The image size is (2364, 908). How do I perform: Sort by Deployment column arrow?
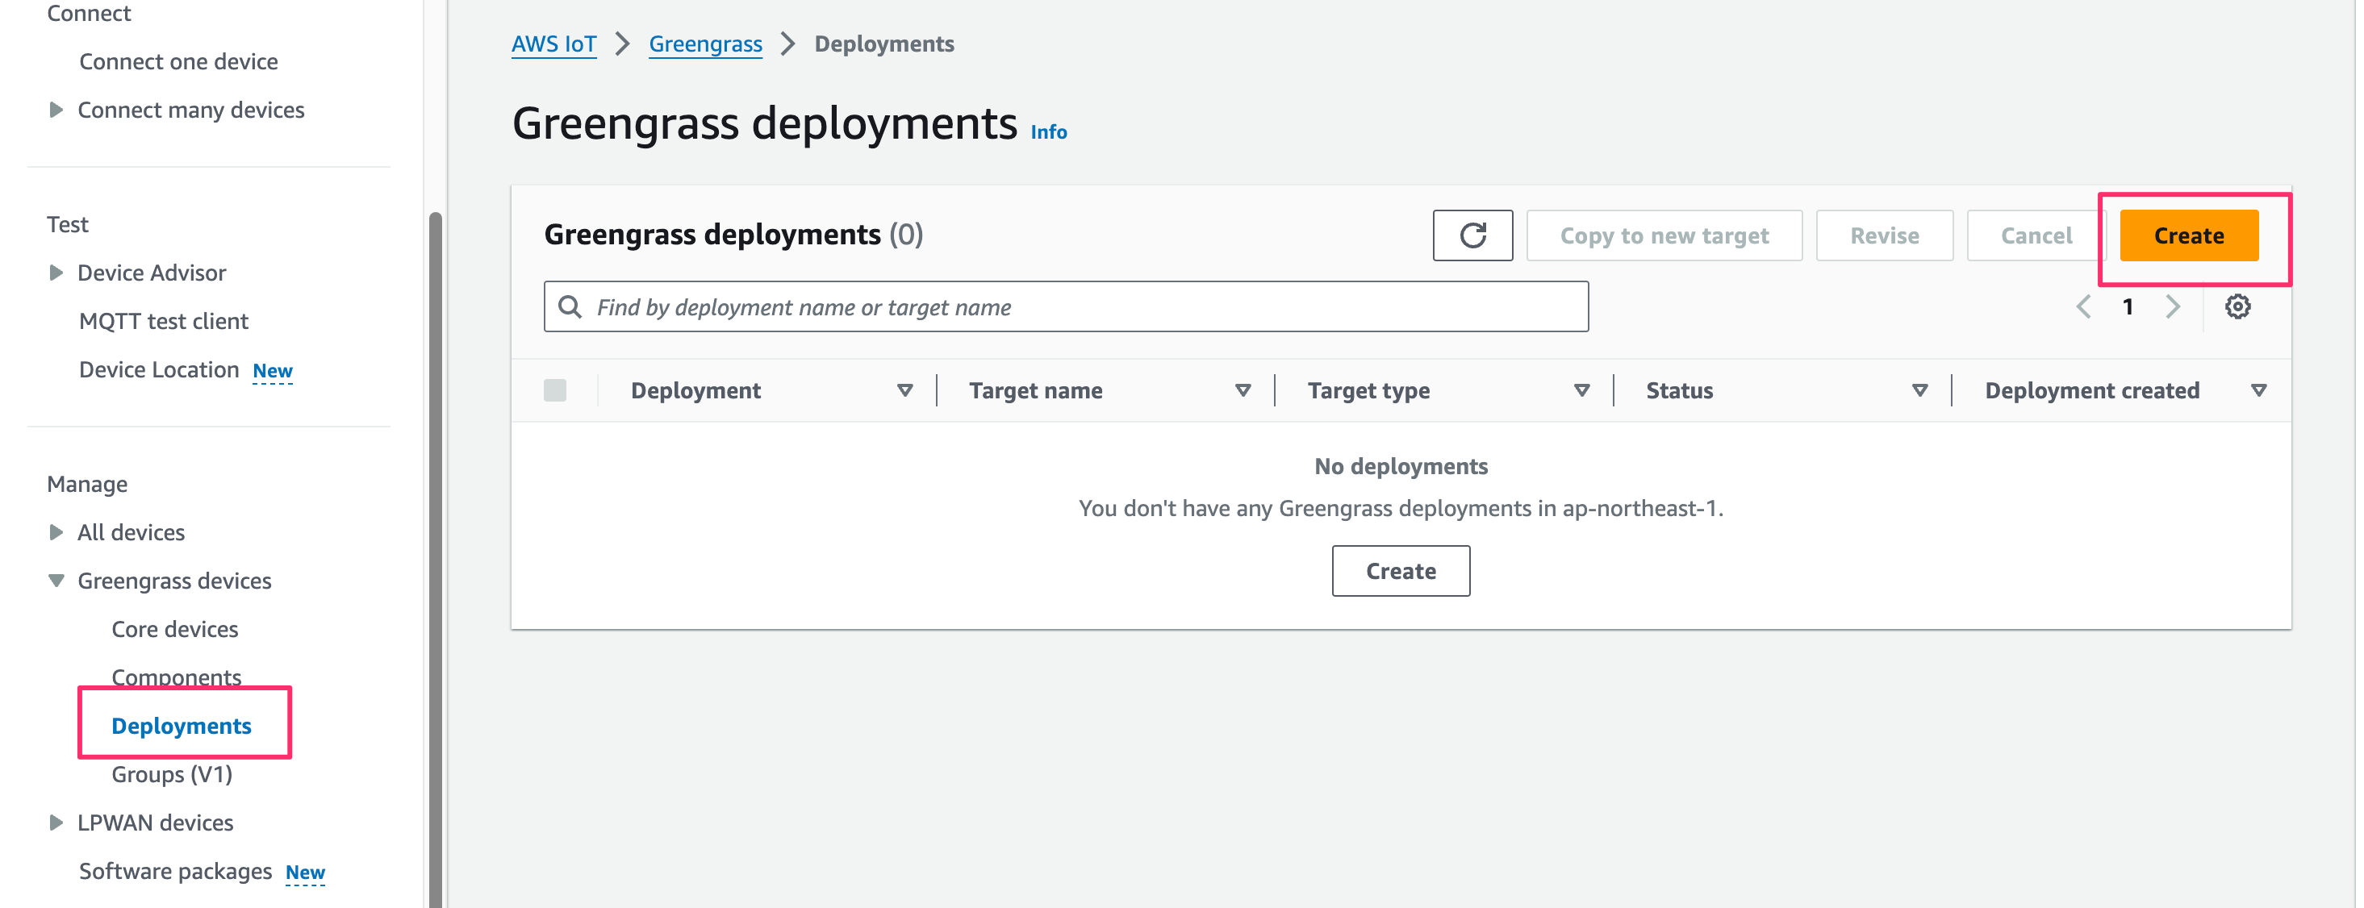(x=904, y=391)
